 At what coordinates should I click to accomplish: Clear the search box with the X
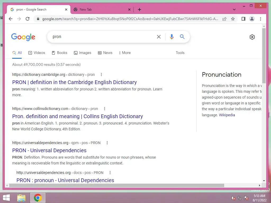coord(159,36)
